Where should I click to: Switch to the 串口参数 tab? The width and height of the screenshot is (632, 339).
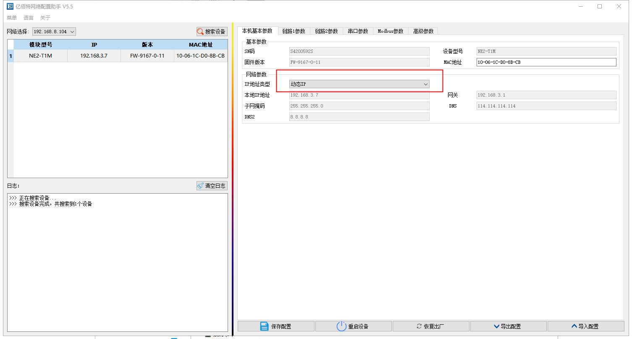[x=358, y=31]
